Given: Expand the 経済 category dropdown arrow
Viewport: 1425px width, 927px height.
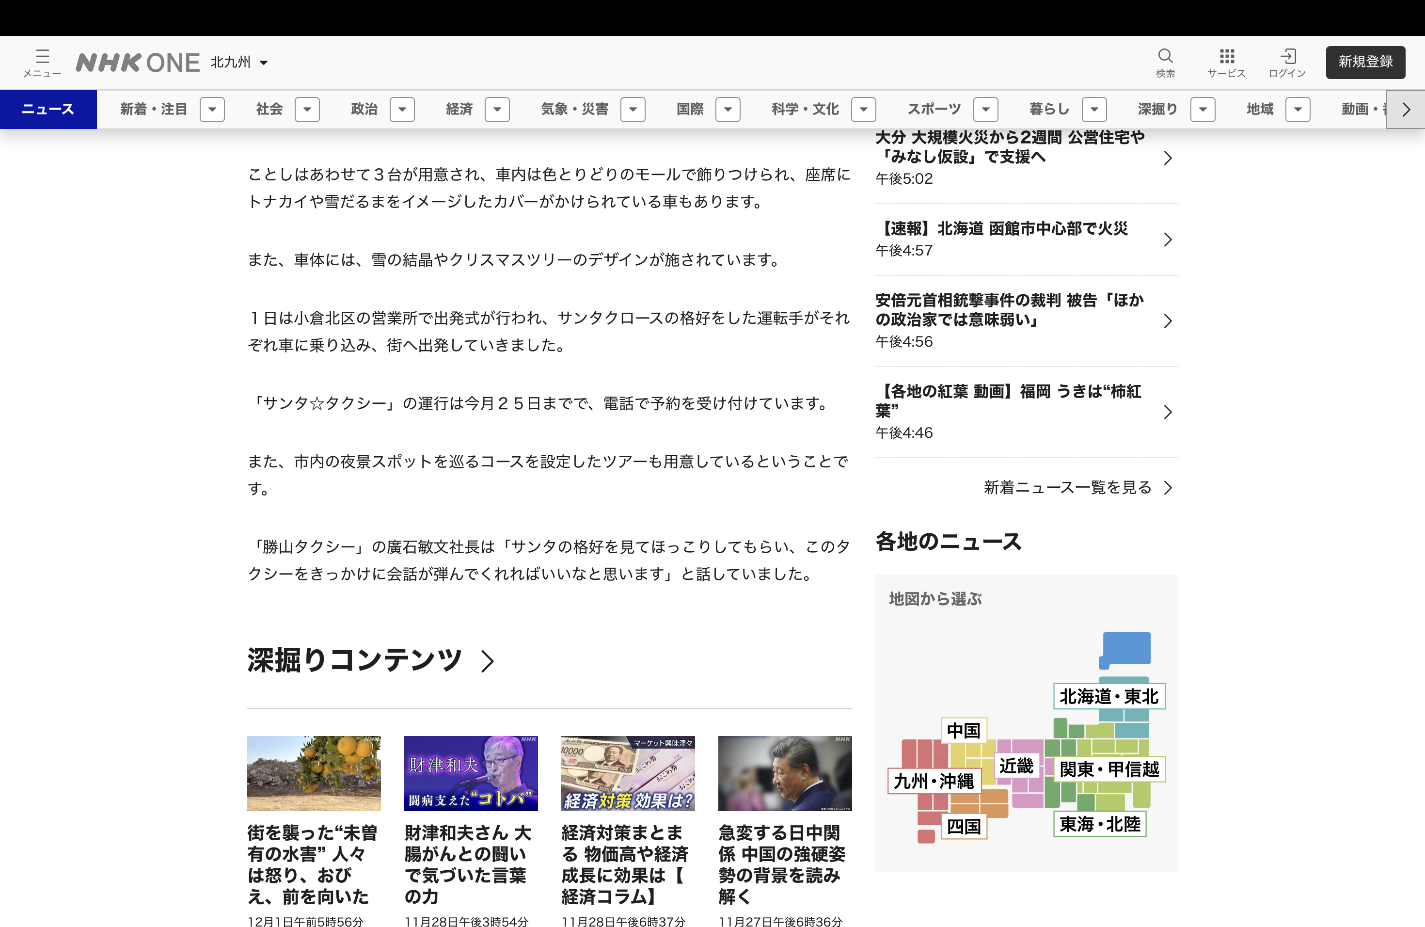Looking at the screenshot, I should [x=497, y=110].
